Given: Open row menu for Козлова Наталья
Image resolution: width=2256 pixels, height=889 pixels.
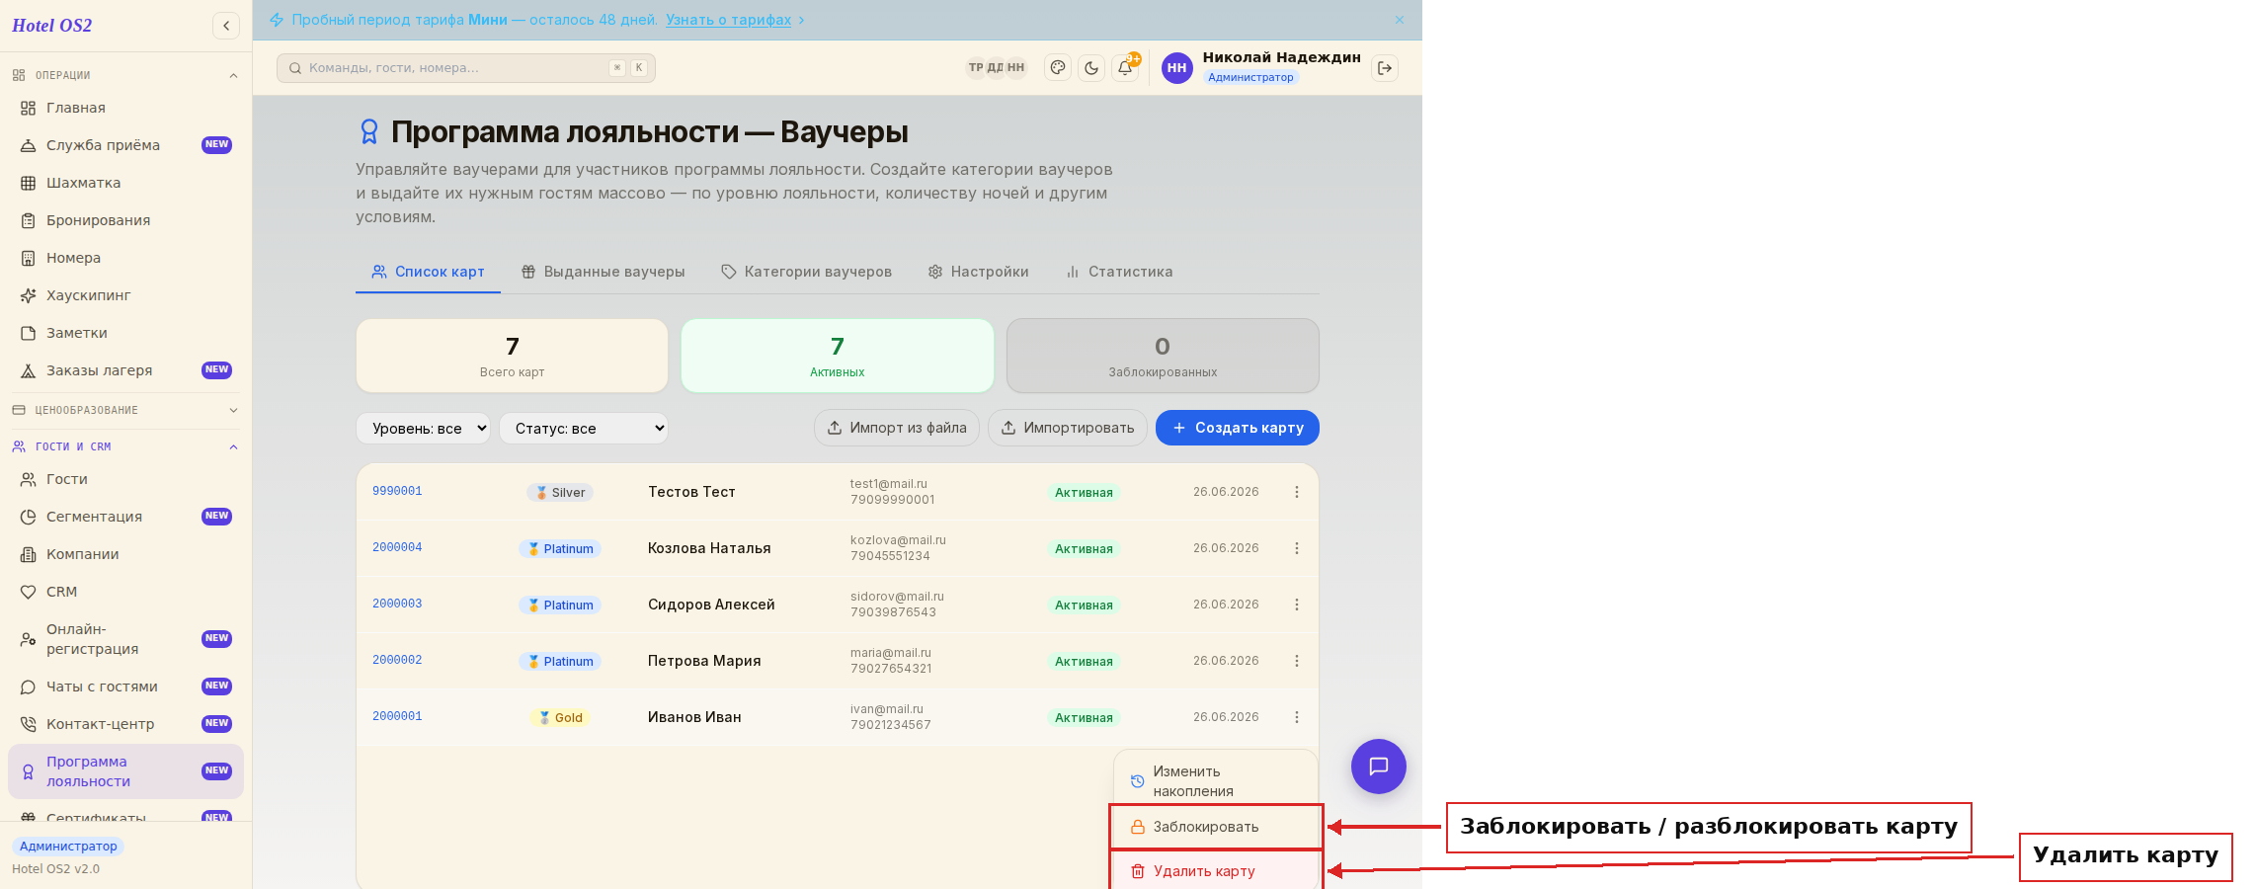Looking at the screenshot, I should click(1297, 548).
